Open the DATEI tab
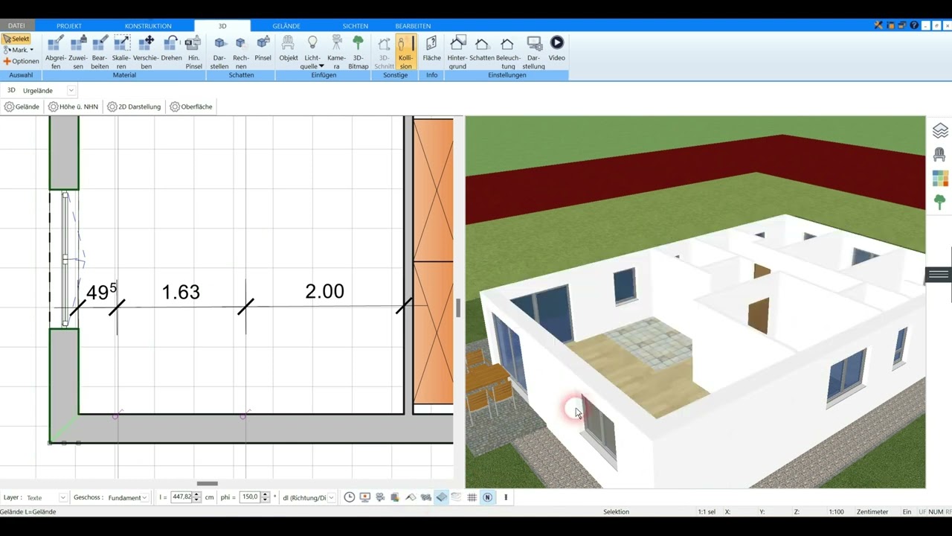The image size is (952, 536). (x=16, y=26)
